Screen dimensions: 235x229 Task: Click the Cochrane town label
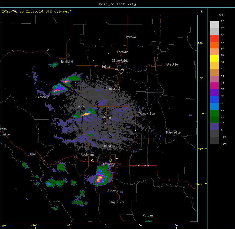(88, 154)
